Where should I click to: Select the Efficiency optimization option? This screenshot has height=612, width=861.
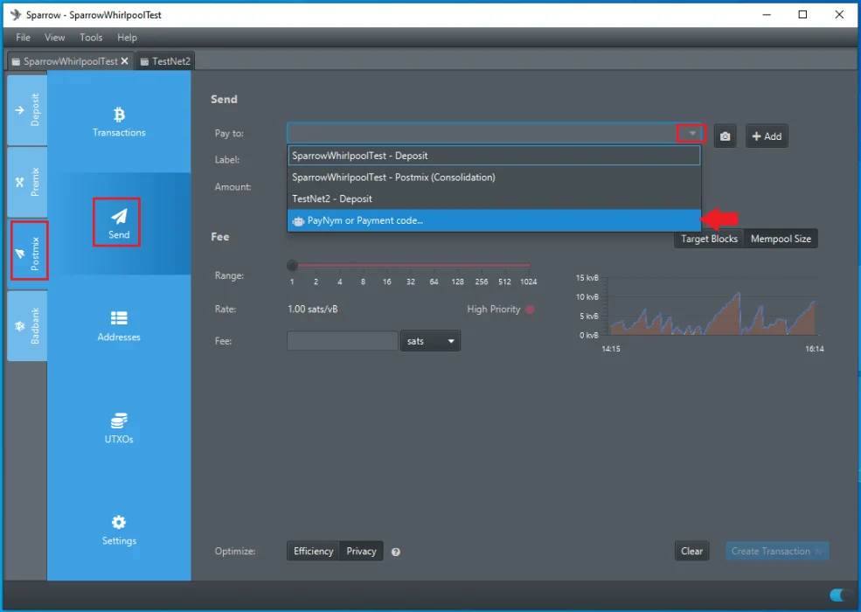(313, 551)
